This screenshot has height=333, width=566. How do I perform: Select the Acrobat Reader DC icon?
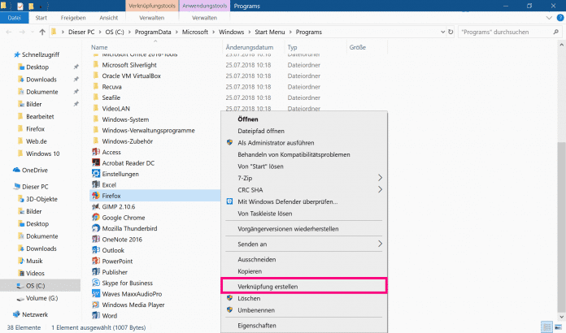[95, 162]
